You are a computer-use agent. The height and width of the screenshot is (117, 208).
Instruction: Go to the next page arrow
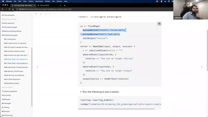coord(201,67)
